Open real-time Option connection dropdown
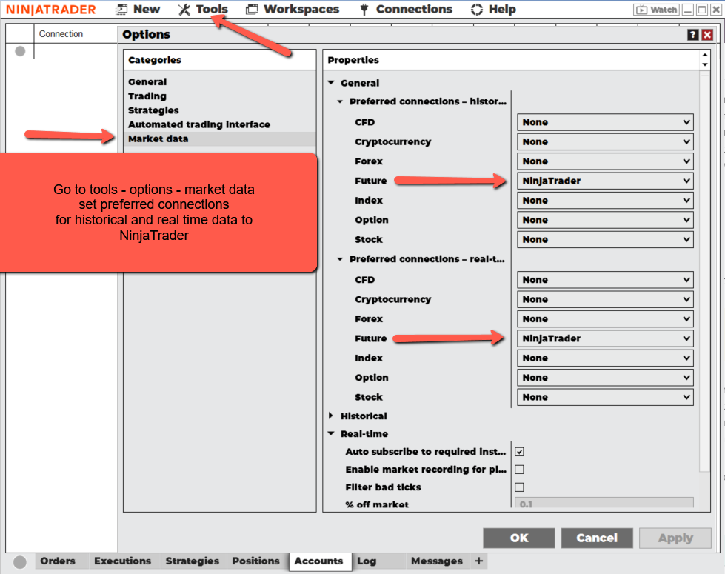This screenshot has height=574, width=725. pos(605,378)
